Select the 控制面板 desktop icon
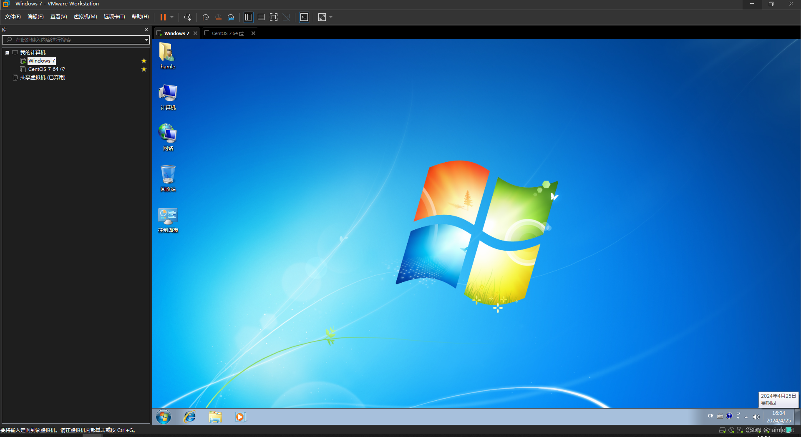This screenshot has height=437, width=801. 168,220
